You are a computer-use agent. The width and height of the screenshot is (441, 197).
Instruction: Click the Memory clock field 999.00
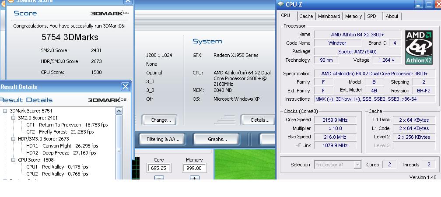pos(194,168)
